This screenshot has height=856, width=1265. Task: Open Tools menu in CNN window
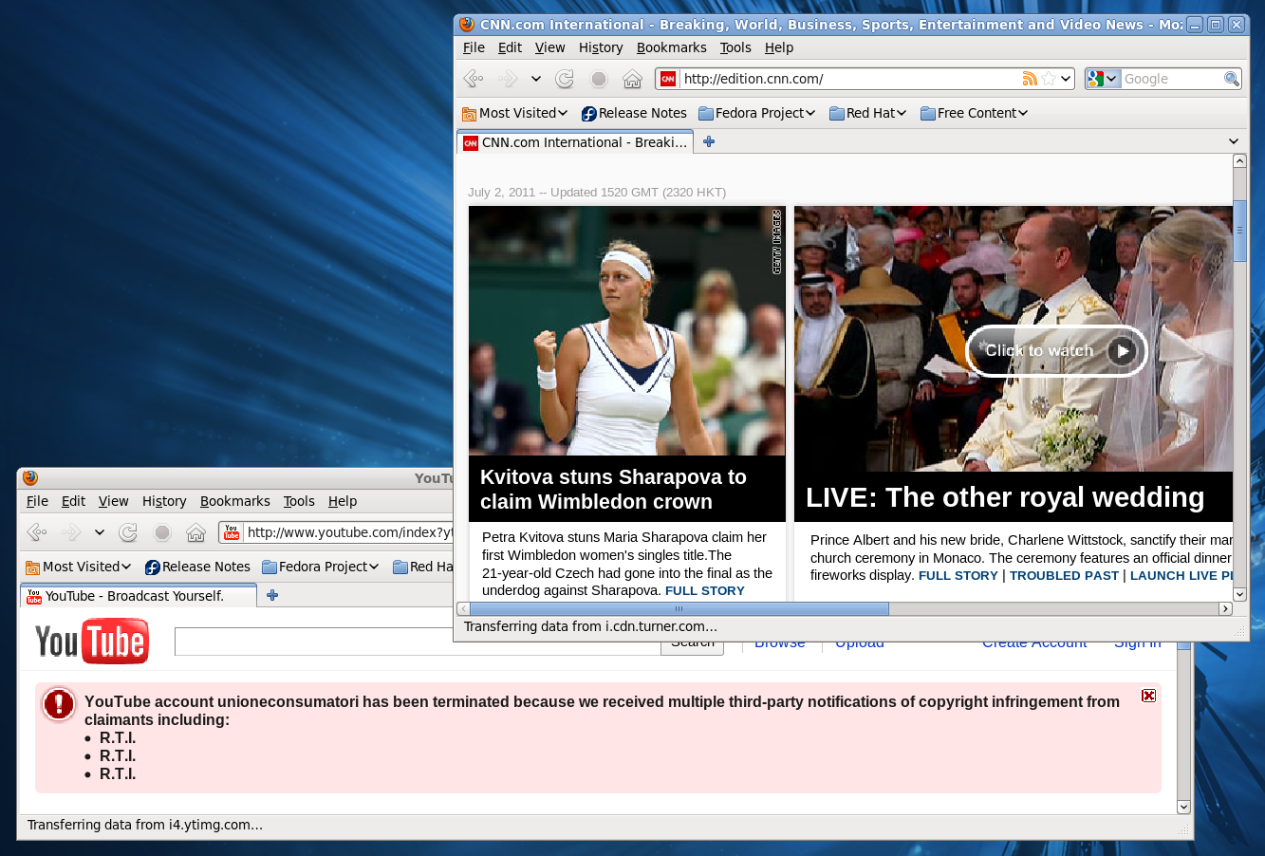(735, 47)
